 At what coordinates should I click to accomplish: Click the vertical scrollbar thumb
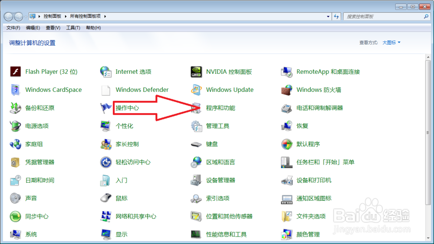(x=428, y=133)
